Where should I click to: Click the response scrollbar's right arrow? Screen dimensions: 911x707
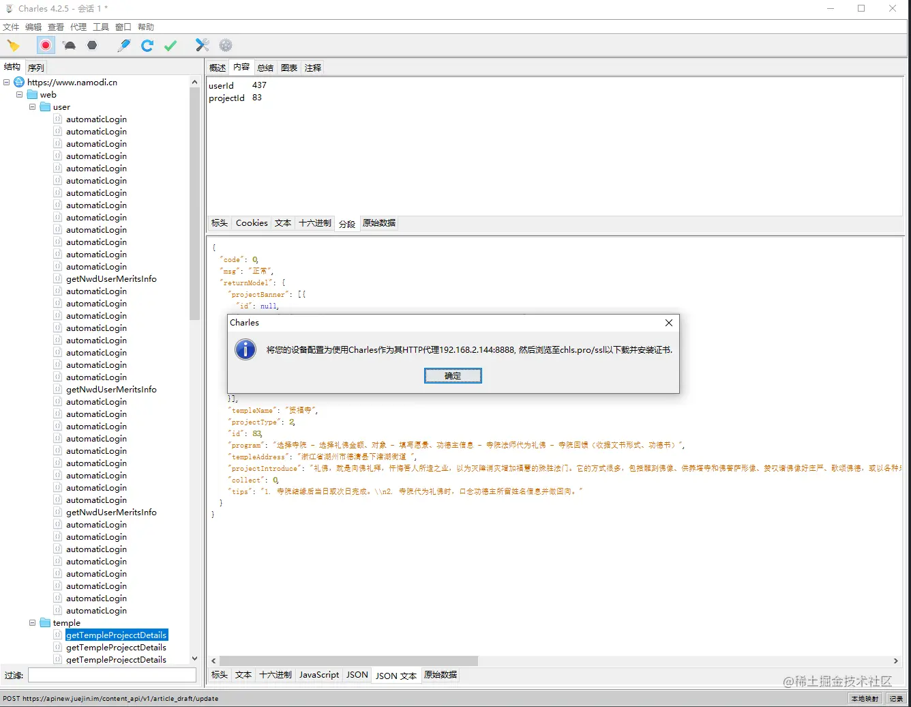(896, 661)
